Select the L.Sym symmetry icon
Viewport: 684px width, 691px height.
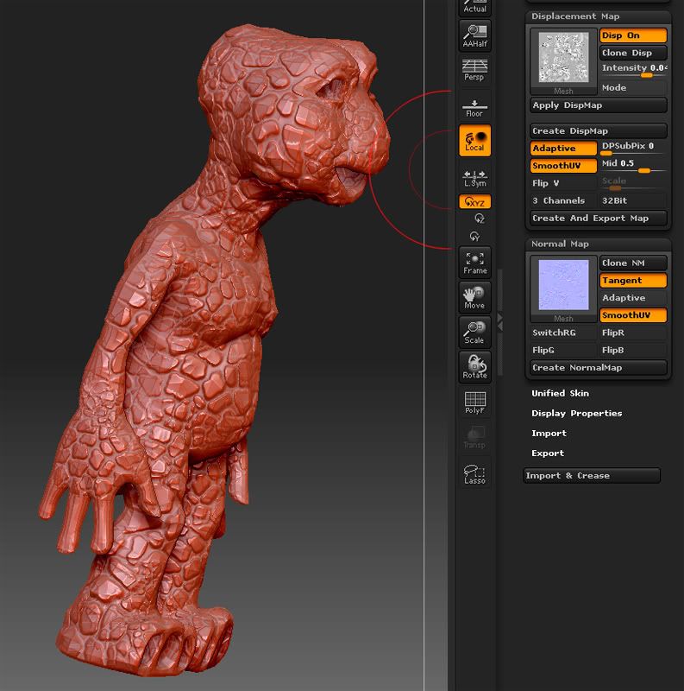pyautogui.click(x=474, y=177)
